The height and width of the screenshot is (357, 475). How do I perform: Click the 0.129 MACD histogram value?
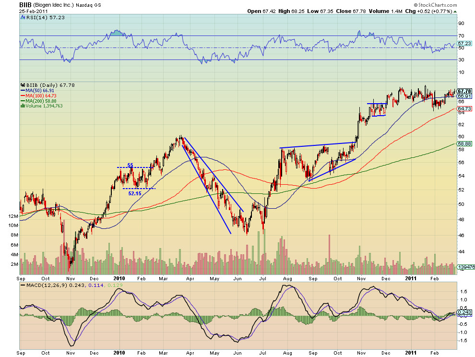115,285
